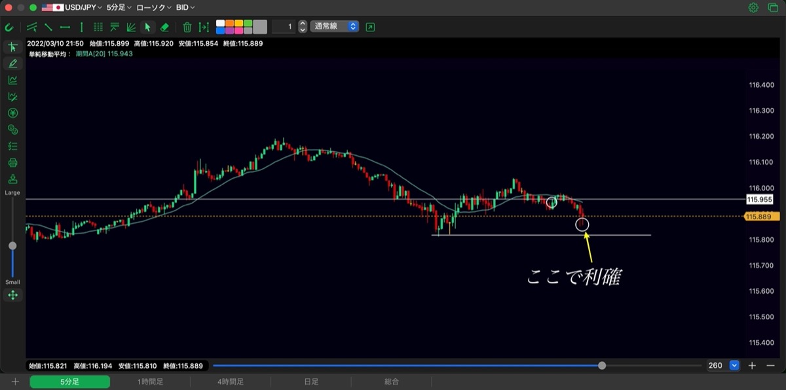Click the four-way move arrows icon

coord(12,295)
